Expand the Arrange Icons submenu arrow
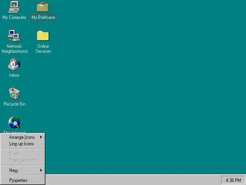 coord(41,137)
